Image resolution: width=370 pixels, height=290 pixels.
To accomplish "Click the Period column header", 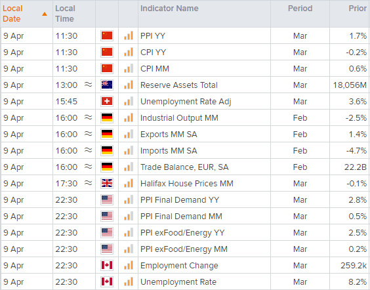I will pyautogui.click(x=300, y=9).
